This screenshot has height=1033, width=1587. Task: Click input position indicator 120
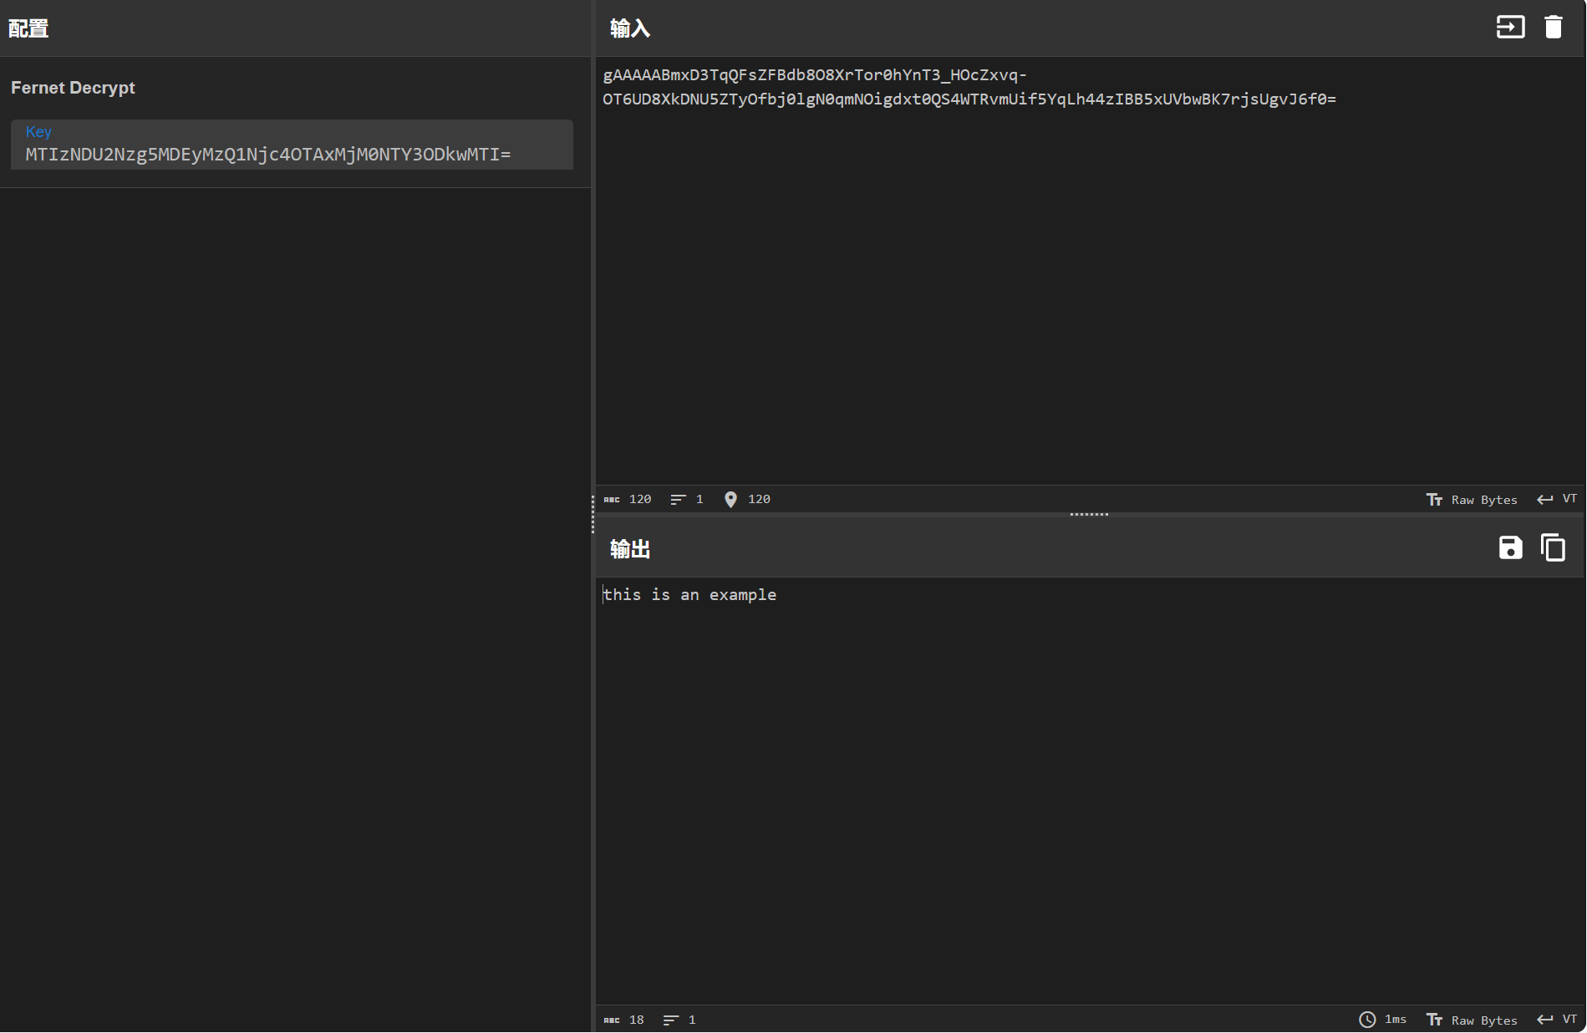pyautogui.click(x=747, y=500)
